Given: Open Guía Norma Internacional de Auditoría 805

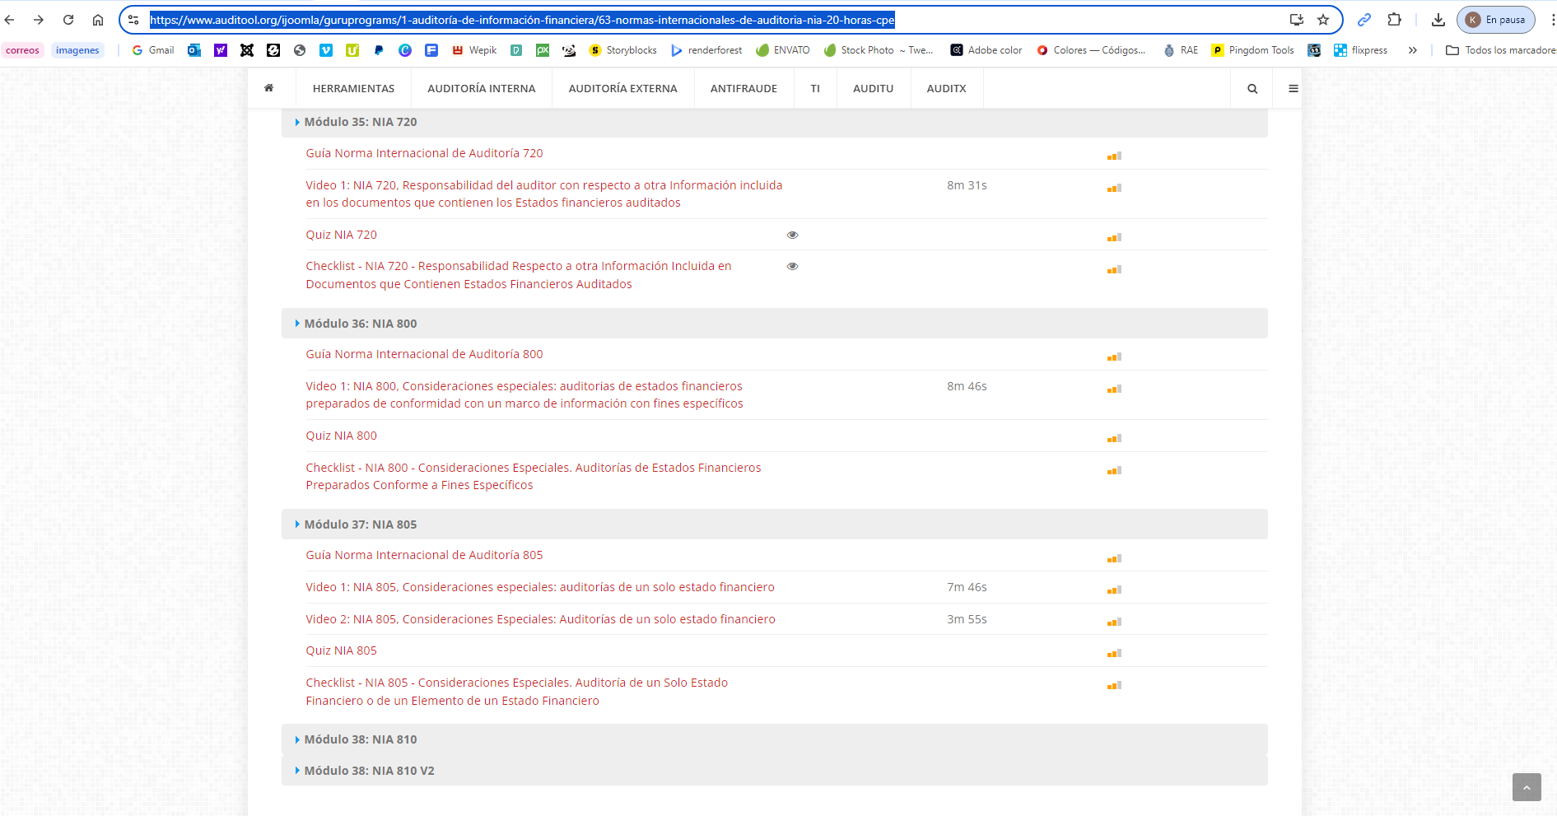Looking at the screenshot, I should click(x=424, y=555).
